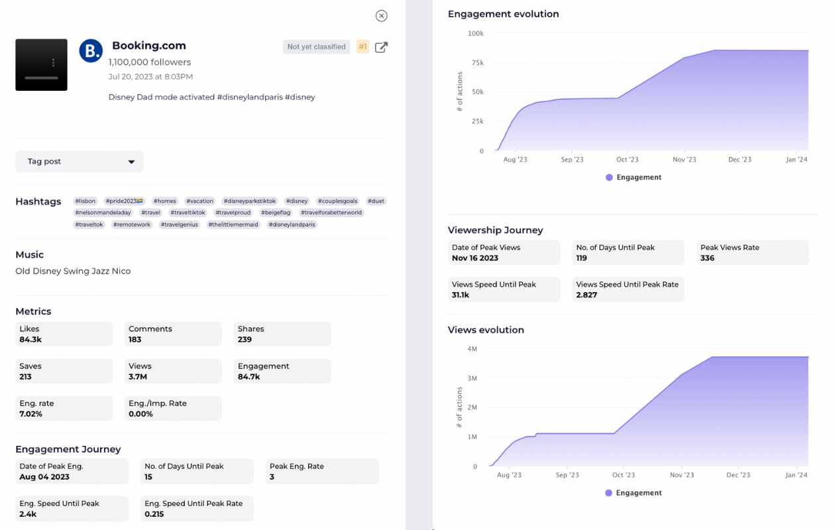835x530 pixels.
Task: Click the Old Disney Swing Jazz Nico music
Action: click(x=73, y=271)
